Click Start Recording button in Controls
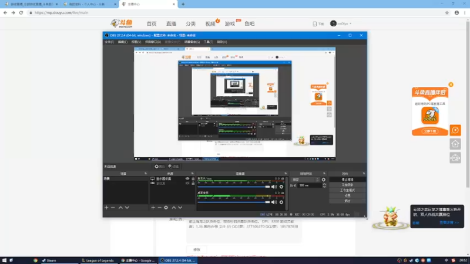This screenshot has height=264, width=470. tap(347, 185)
